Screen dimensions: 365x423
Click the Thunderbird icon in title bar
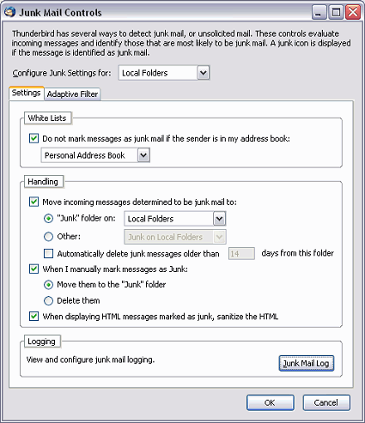(x=9, y=12)
